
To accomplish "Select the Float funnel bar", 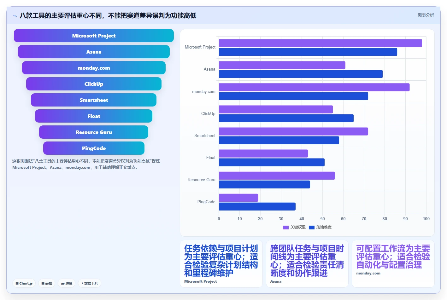I will (94, 116).
